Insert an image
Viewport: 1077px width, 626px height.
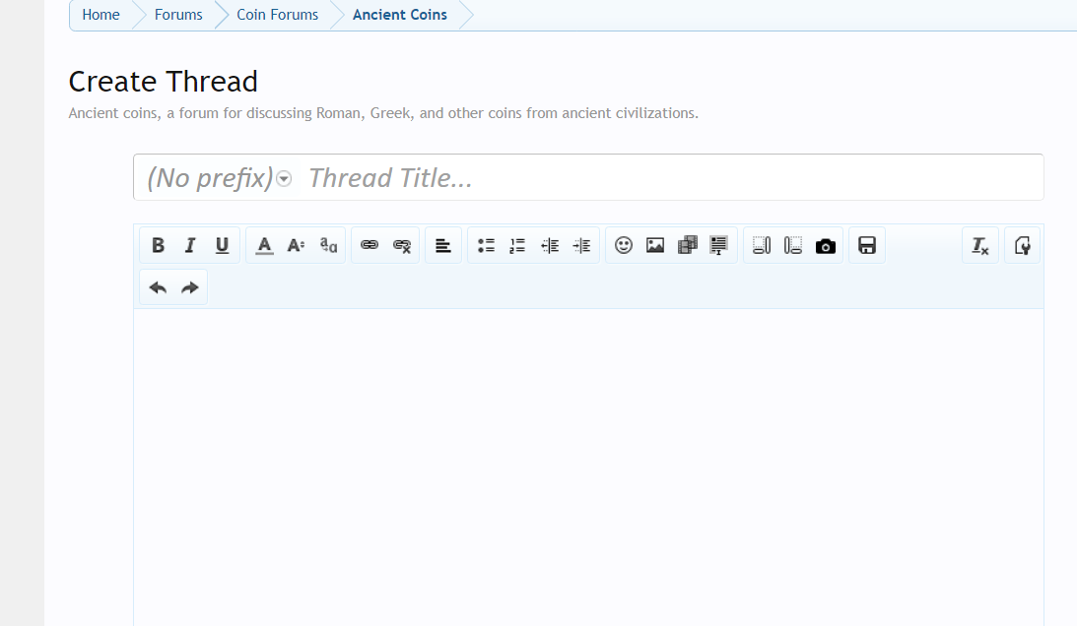click(655, 246)
